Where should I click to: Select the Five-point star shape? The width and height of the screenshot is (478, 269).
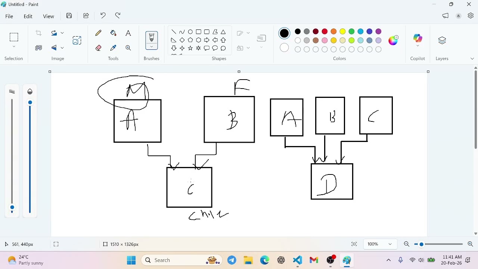click(190, 48)
